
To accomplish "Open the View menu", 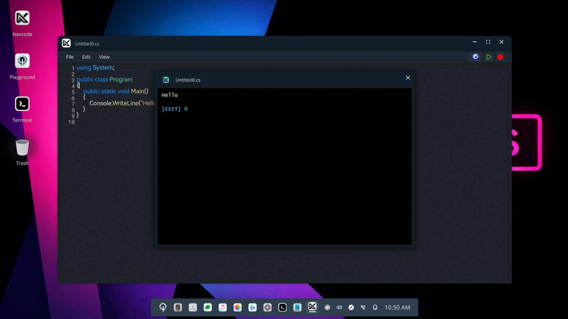I will [x=104, y=57].
